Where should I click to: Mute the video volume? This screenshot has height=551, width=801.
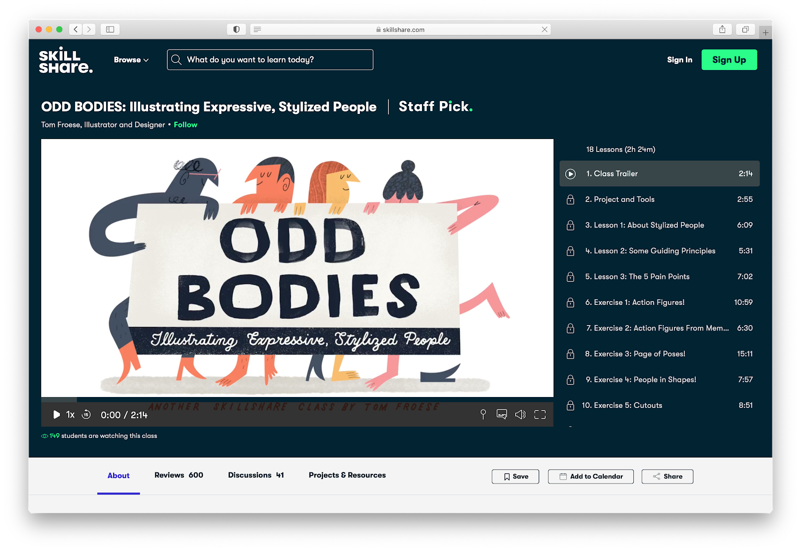click(x=521, y=414)
